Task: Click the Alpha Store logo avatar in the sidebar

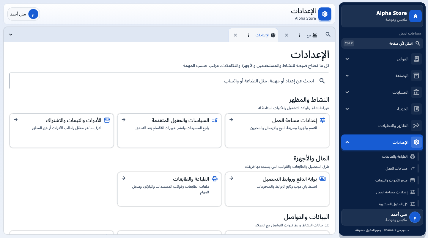Action: 416,16
